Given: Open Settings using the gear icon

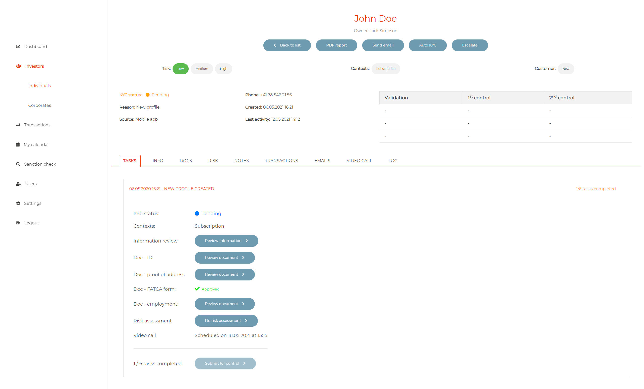Looking at the screenshot, I should (x=18, y=203).
